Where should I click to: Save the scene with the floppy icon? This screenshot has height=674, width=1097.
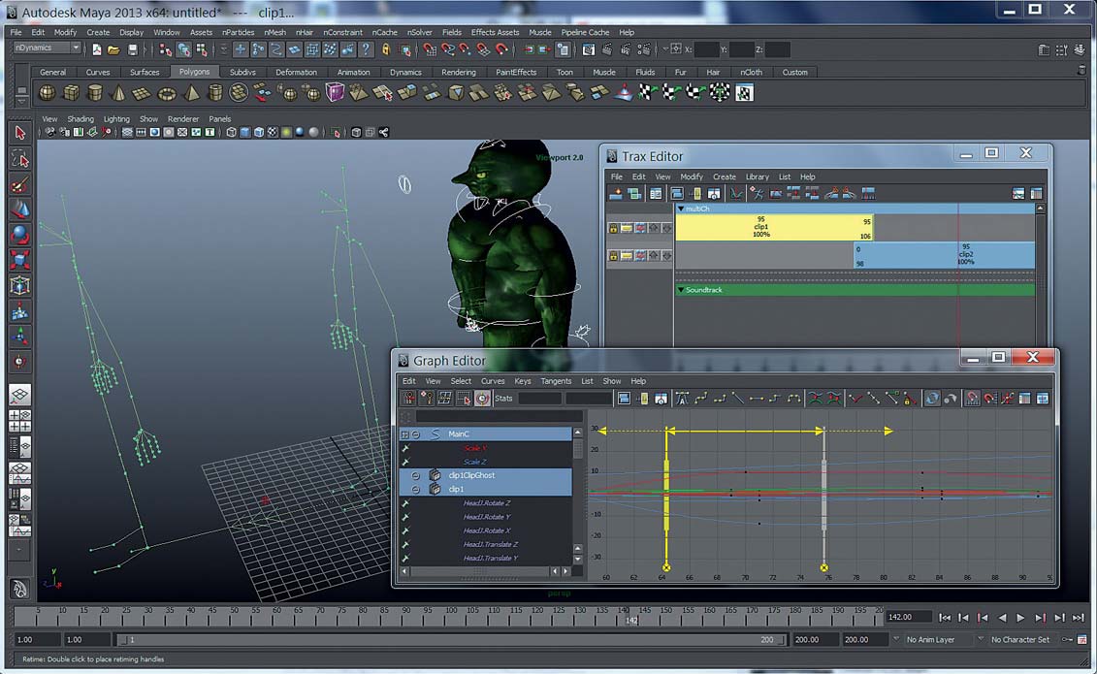point(132,49)
